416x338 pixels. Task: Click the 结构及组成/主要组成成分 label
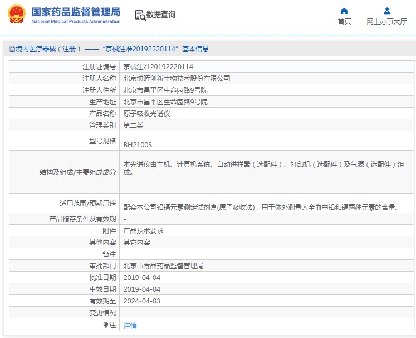coord(78,172)
